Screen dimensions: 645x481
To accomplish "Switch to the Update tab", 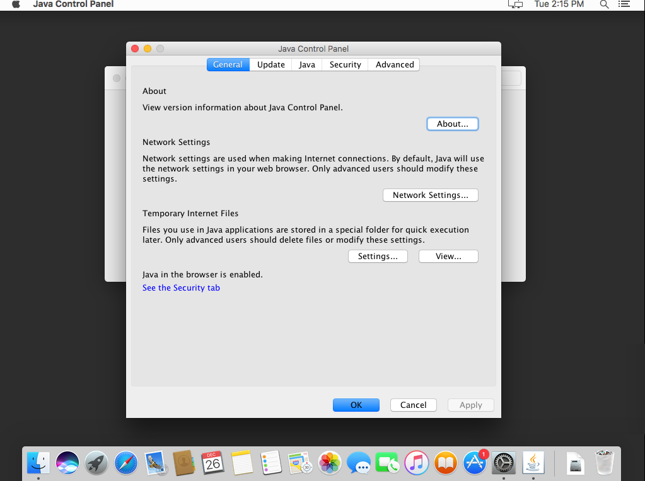I will coord(271,64).
